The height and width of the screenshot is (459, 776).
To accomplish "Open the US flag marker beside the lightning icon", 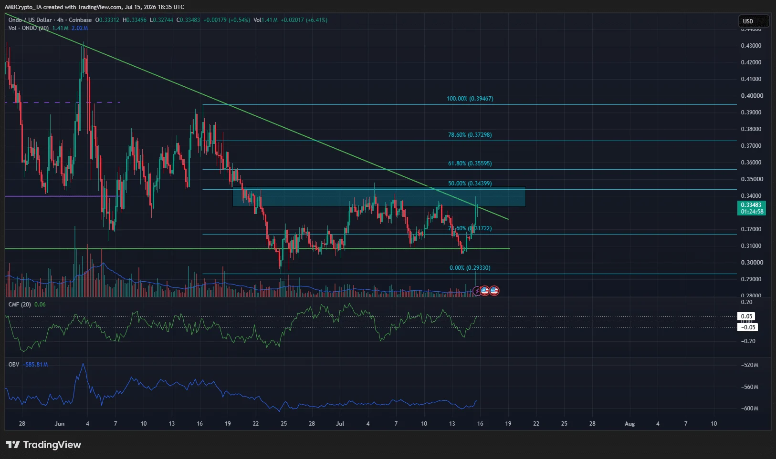I will pos(485,290).
